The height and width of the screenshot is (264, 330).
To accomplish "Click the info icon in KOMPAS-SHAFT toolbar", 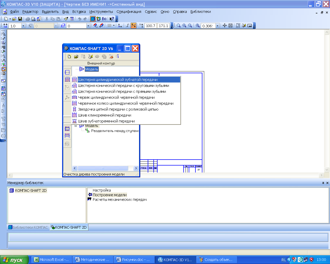I will click(118, 57).
